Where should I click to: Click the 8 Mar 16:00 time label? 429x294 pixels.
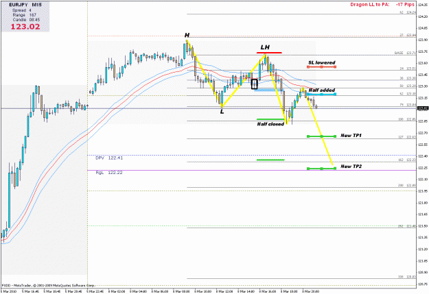coord(268,291)
